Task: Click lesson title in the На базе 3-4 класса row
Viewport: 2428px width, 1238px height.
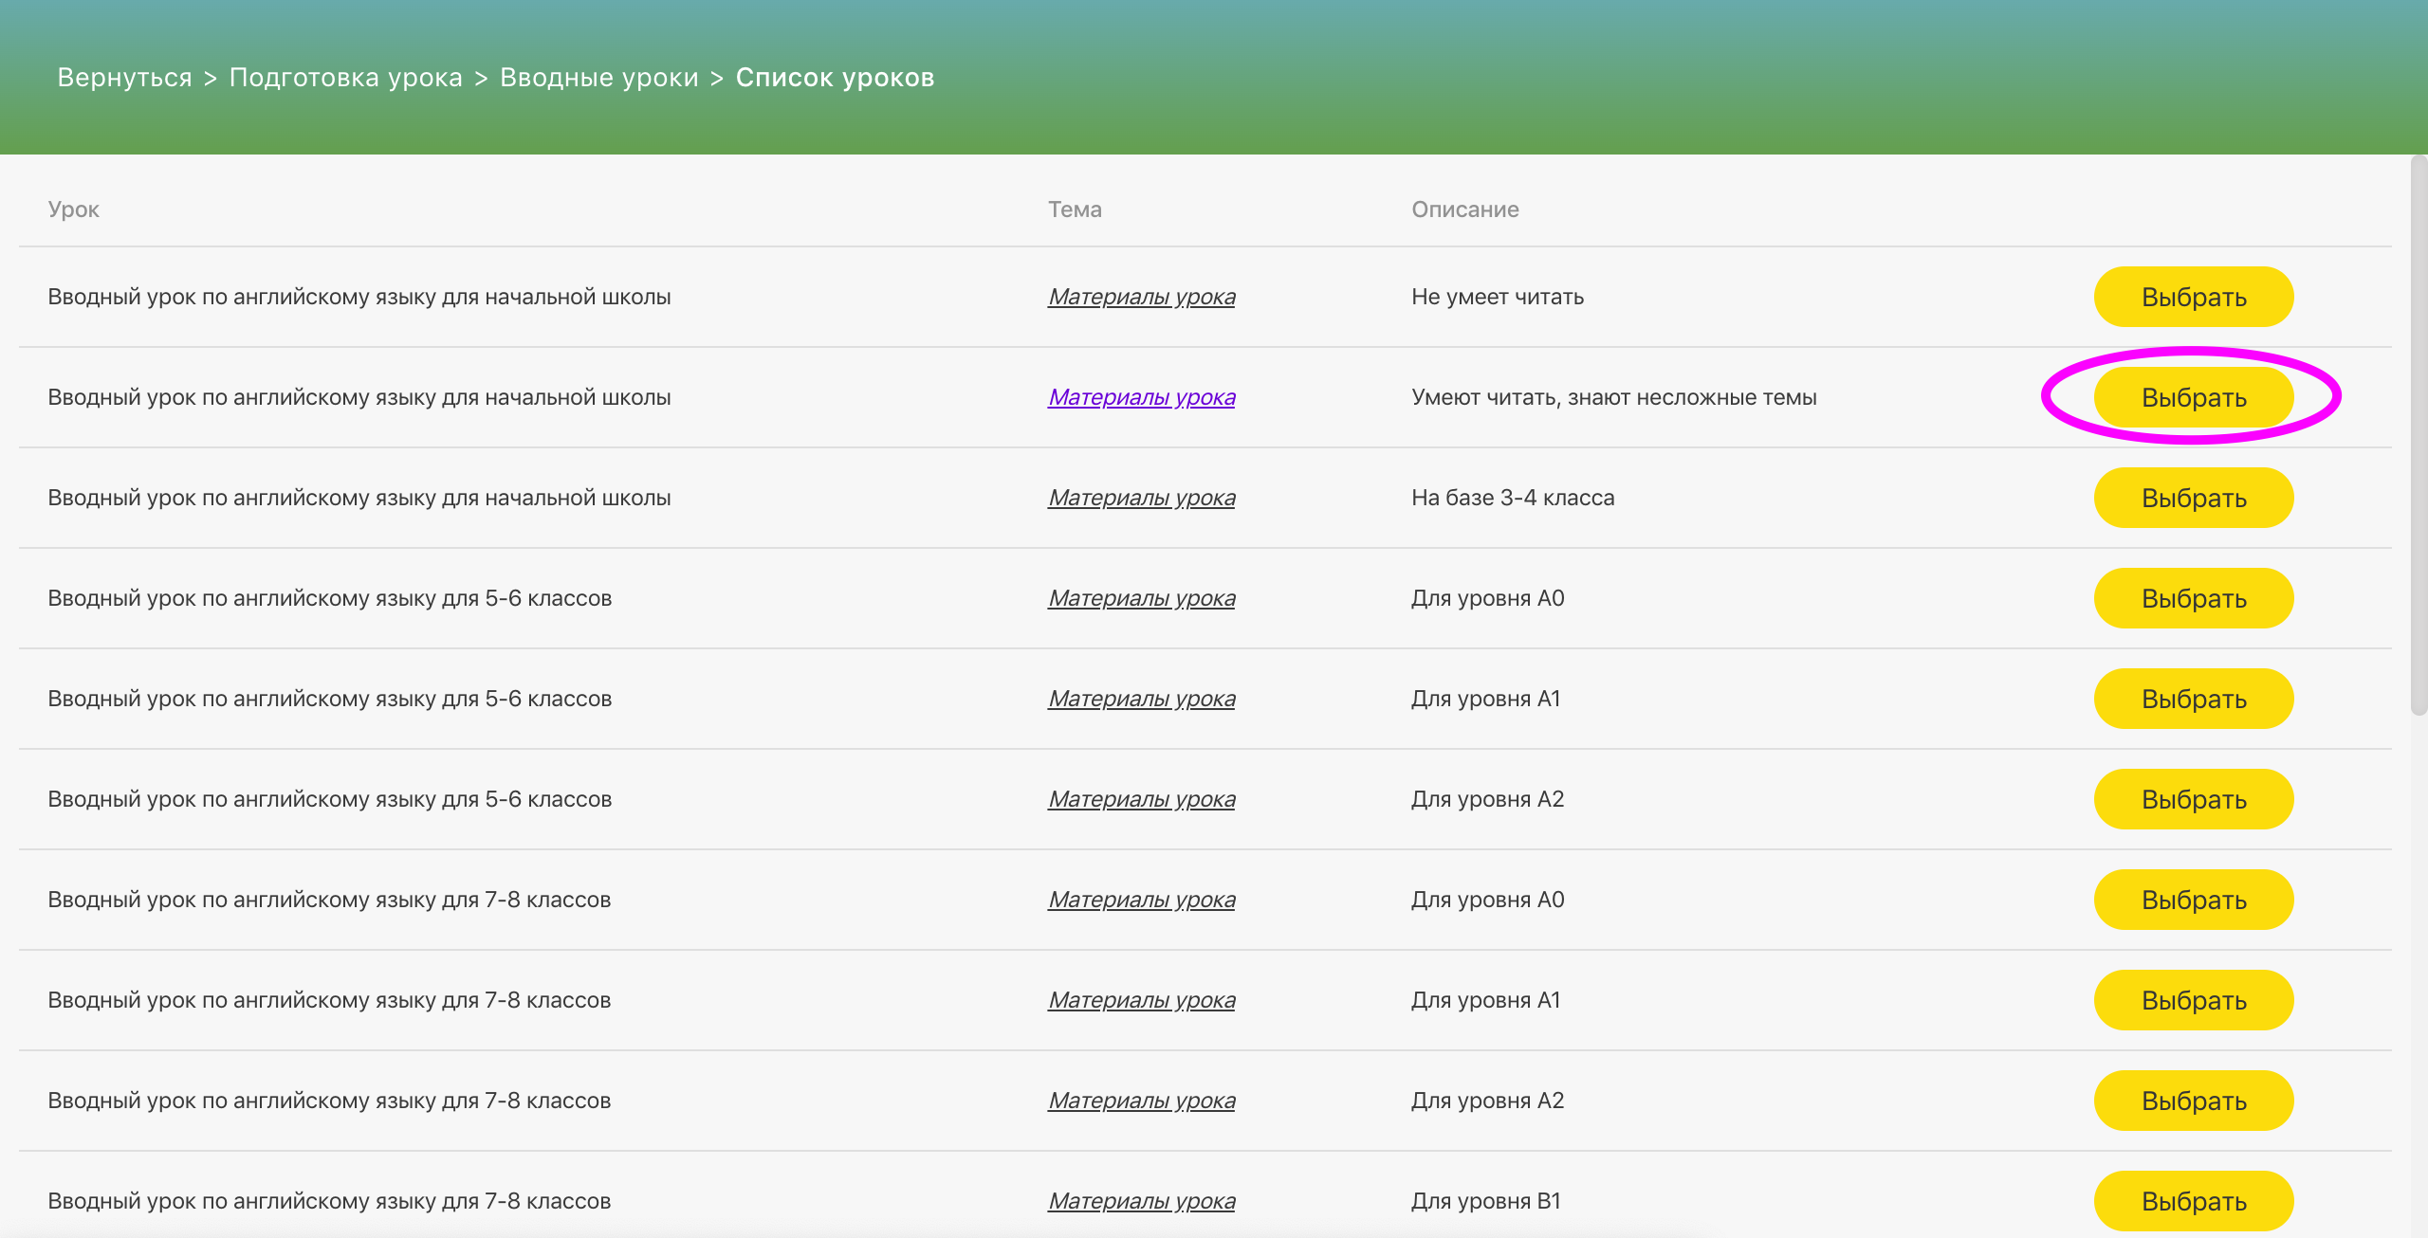Action: [359, 498]
